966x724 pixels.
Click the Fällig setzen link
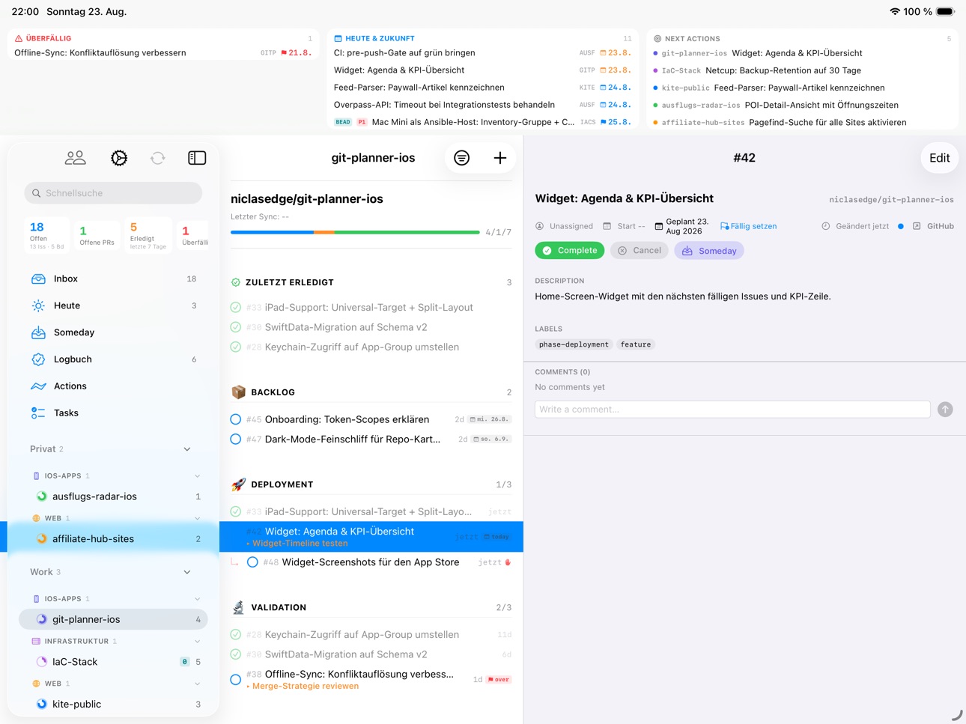[749, 226]
